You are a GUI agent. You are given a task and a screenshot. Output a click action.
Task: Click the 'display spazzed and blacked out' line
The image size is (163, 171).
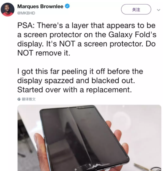click(76, 80)
